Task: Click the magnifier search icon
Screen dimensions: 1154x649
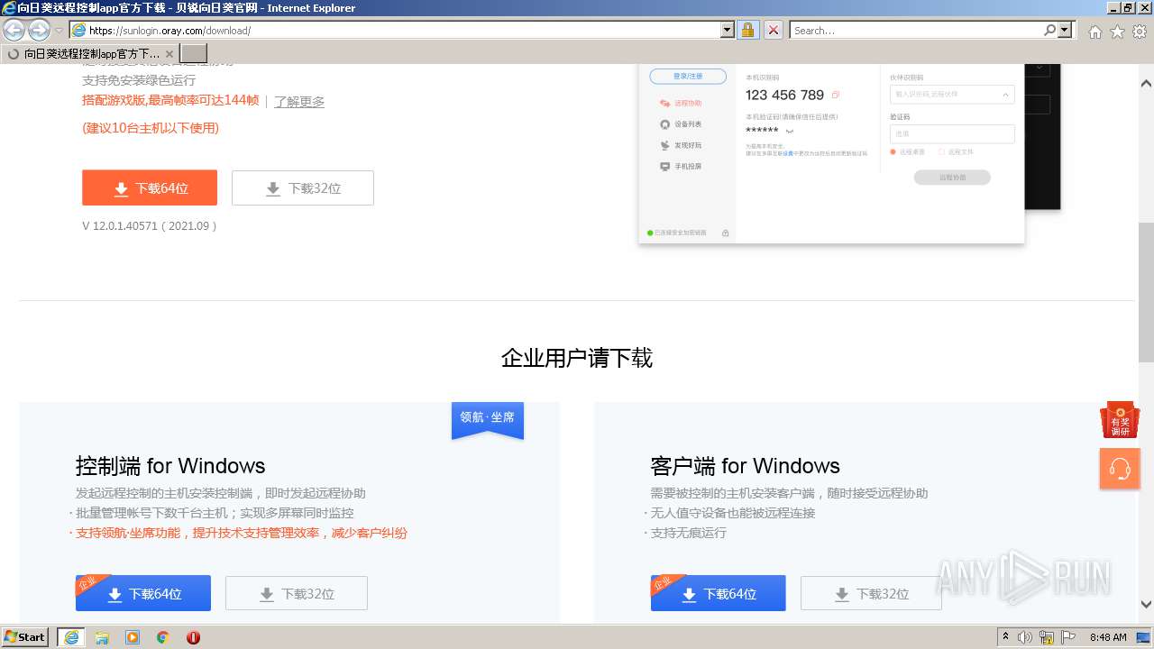Action: [x=1049, y=30]
